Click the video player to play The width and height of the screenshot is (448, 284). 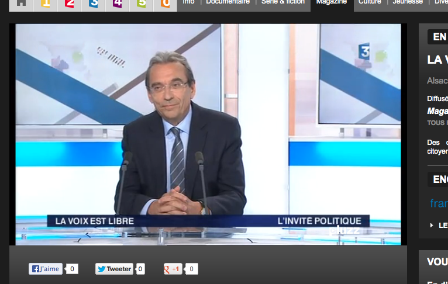[x=208, y=134]
